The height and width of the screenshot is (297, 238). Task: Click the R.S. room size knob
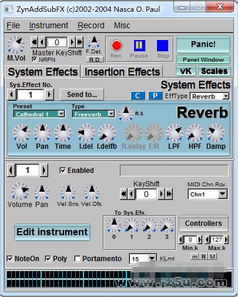click(x=126, y=114)
